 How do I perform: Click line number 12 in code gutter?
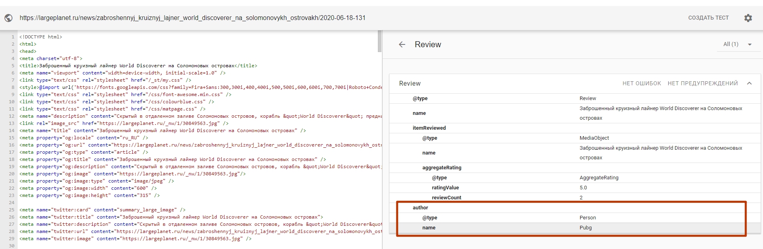[x=12, y=116]
